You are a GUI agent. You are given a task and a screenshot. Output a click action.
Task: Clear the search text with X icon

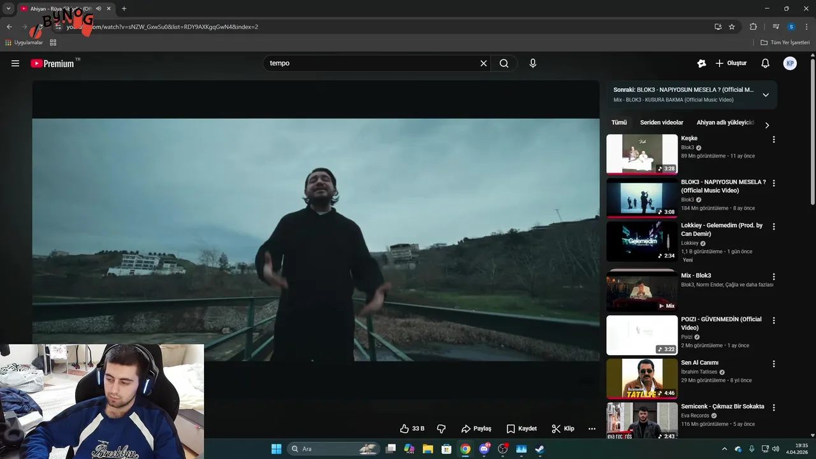[x=483, y=63]
